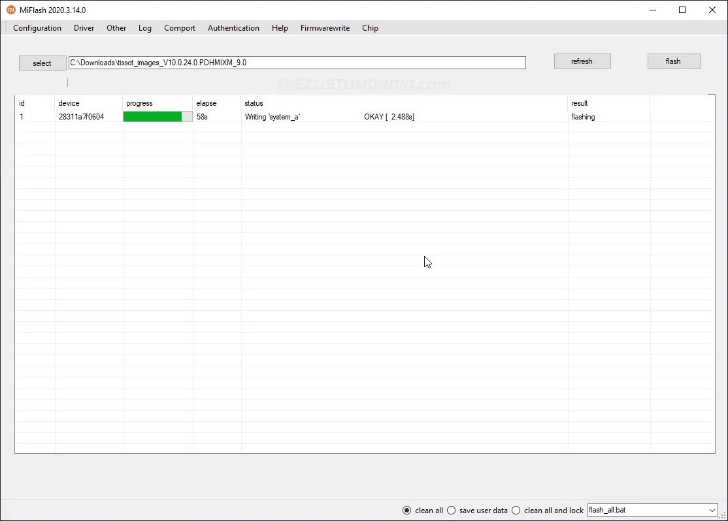Open the Authentication menu
728x521 pixels.
coord(233,28)
